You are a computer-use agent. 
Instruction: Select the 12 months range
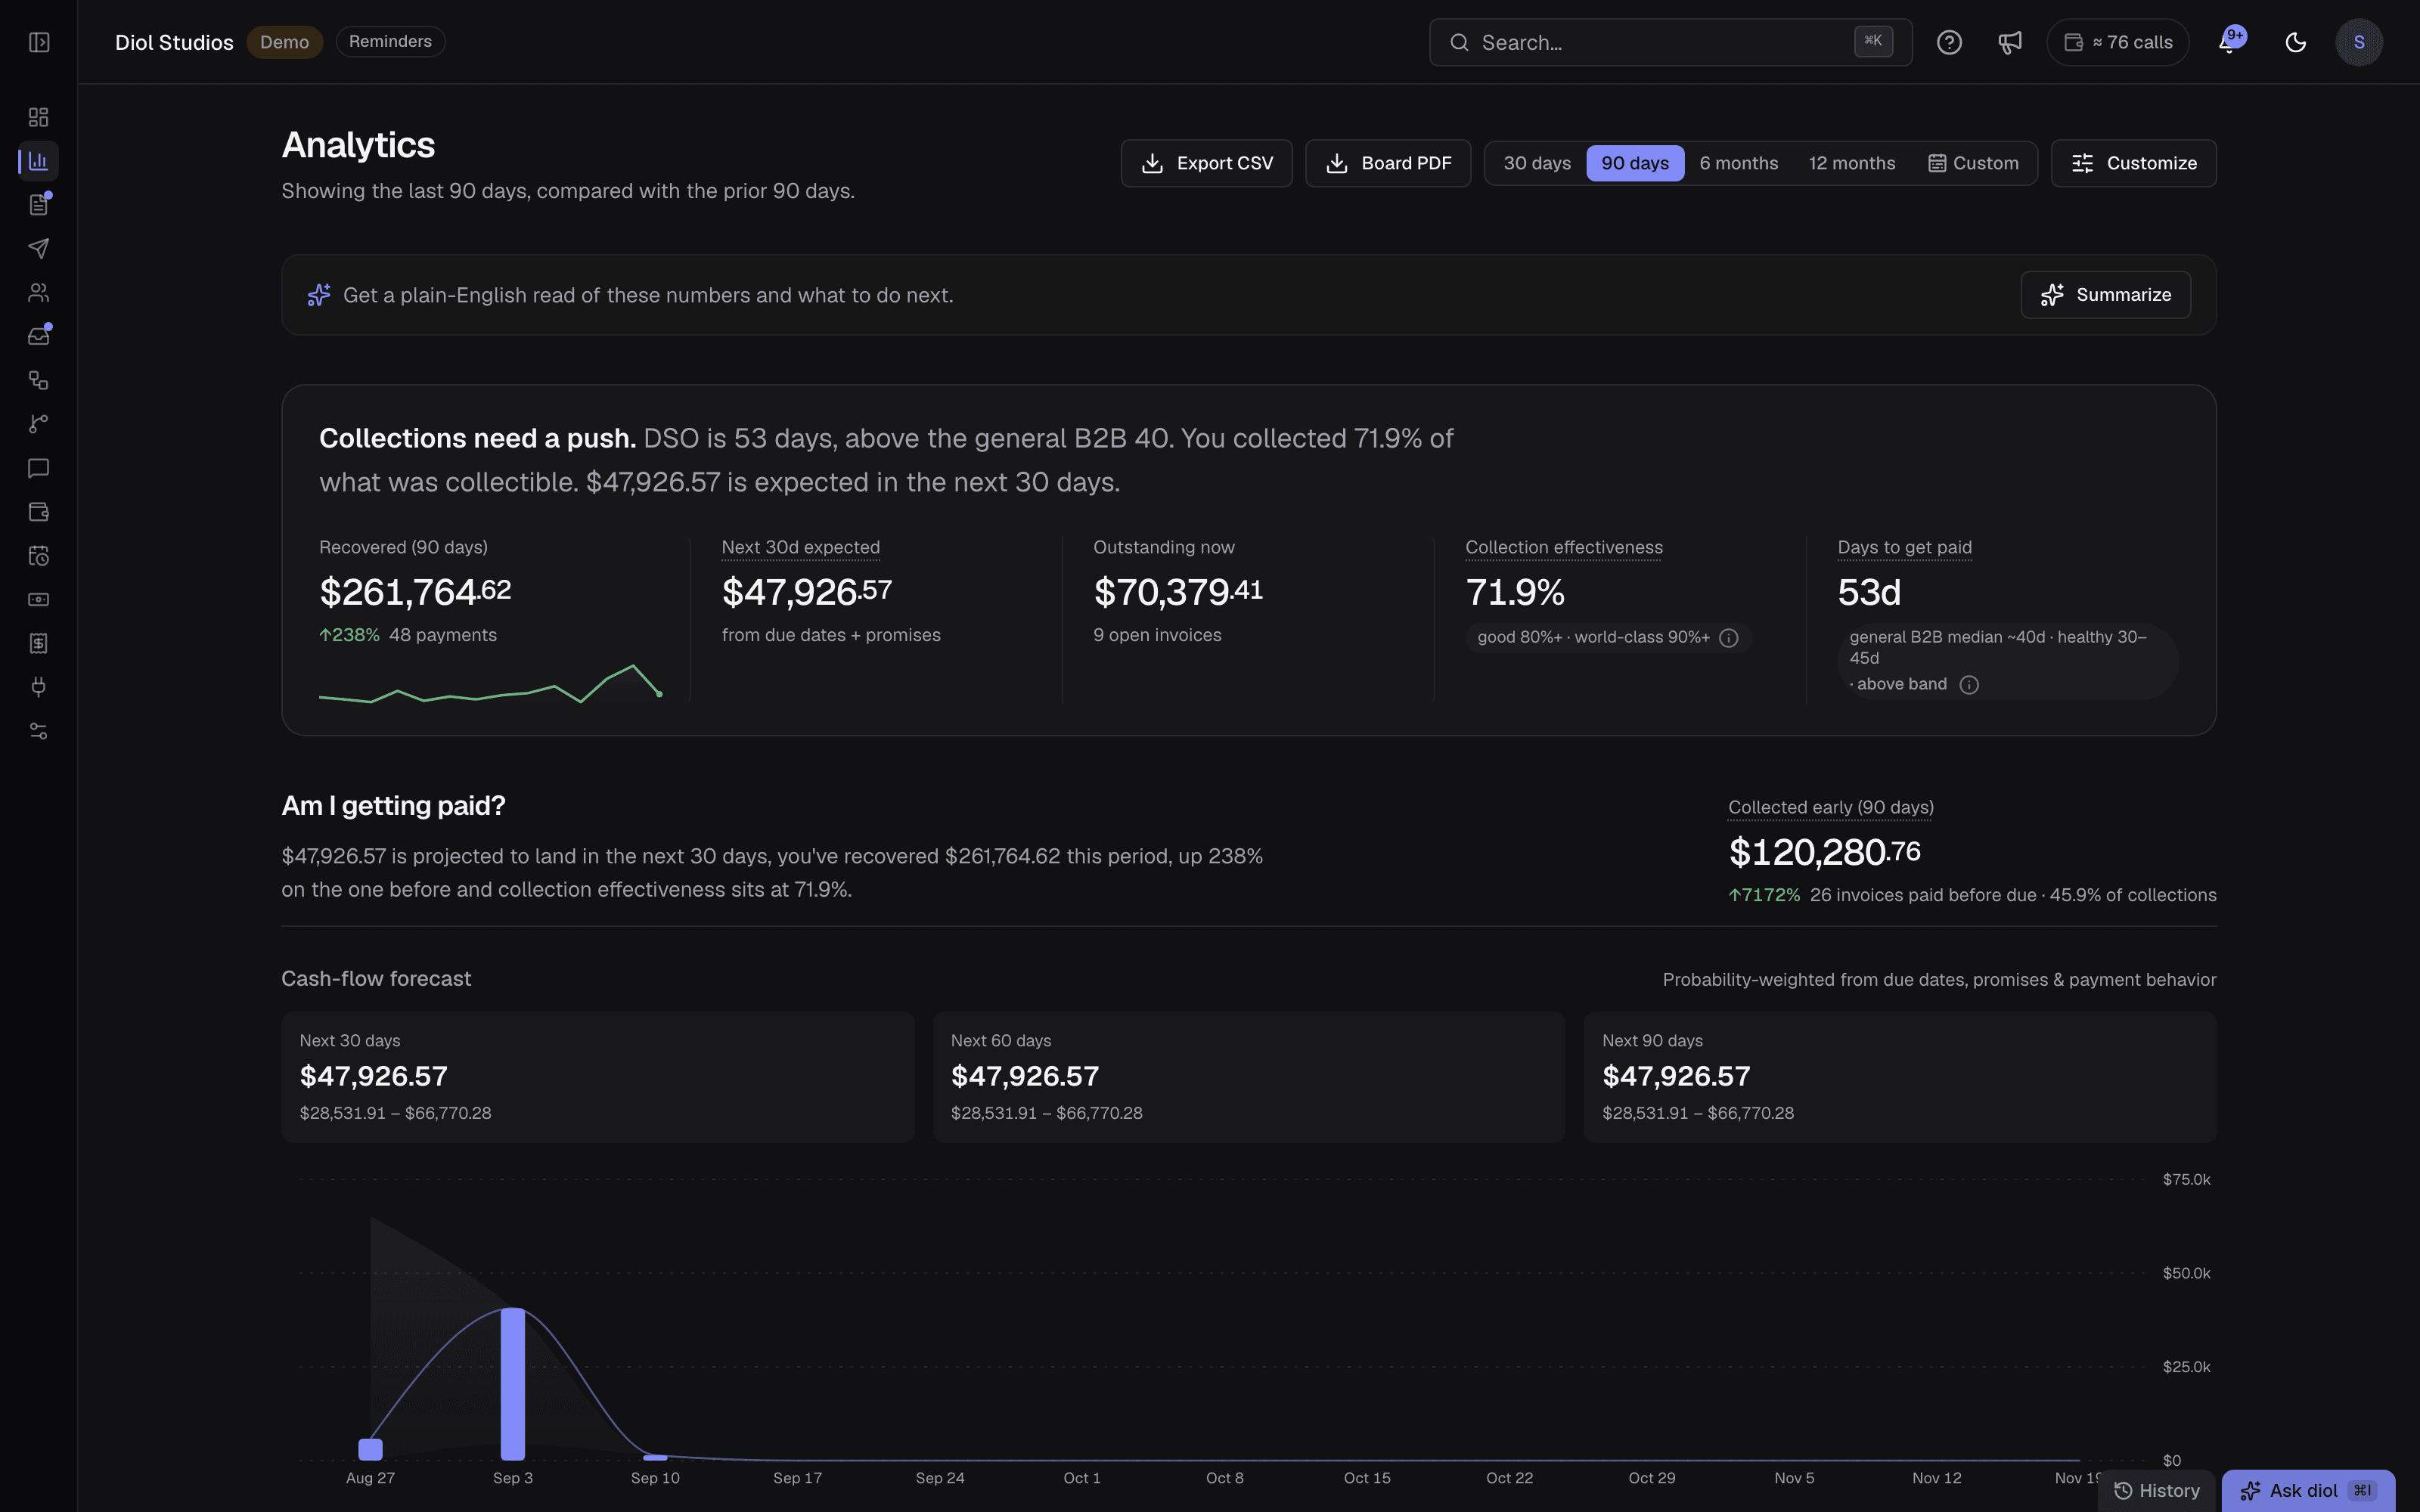(x=1852, y=163)
